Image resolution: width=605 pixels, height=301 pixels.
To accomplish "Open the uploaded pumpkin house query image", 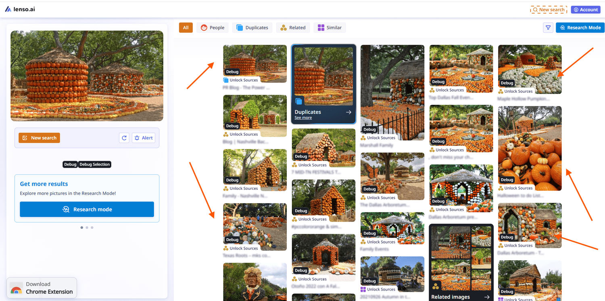I will click(x=87, y=76).
